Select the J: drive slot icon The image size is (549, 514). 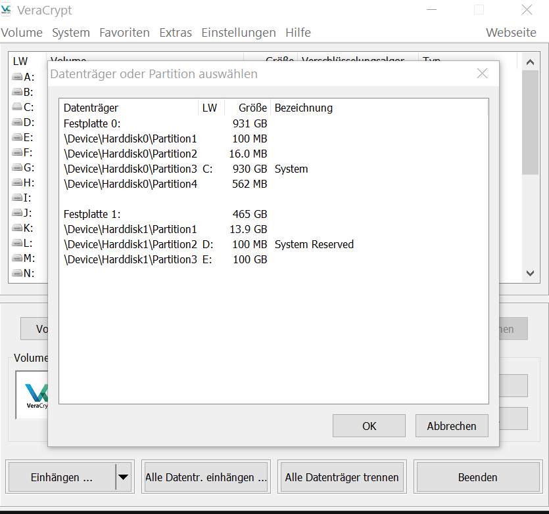pos(17,213)
